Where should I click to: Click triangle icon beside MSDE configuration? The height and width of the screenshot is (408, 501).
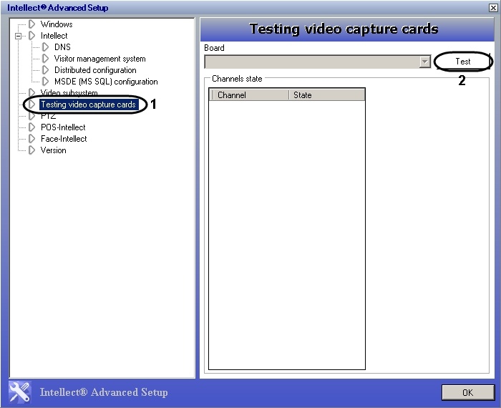pyautogui.click(x=45, y=82)
